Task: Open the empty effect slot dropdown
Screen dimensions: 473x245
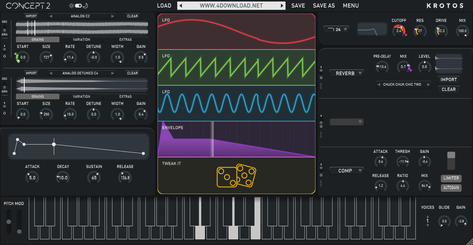Action: point(347,122)
